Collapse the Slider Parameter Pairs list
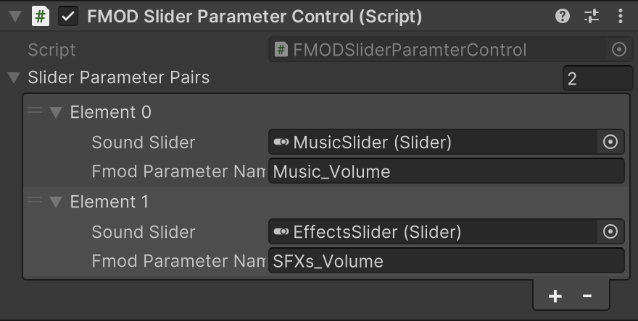This screenshot has height=321, width=638. pyautogui.click(x=12, y=77)
